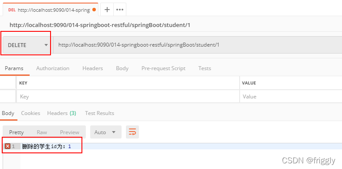Click the VALUE column header
This screenshot has width=342, height=169.
point(249,83)
